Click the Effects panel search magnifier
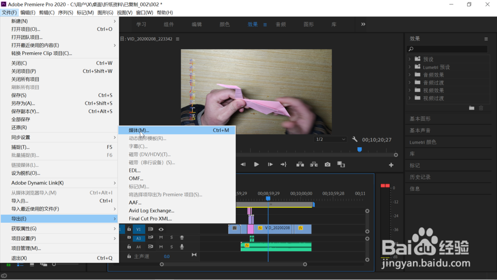497x280 pixels. pos(411,49)
